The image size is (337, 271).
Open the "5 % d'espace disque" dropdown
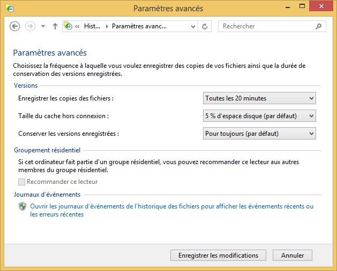pos(259,116)
